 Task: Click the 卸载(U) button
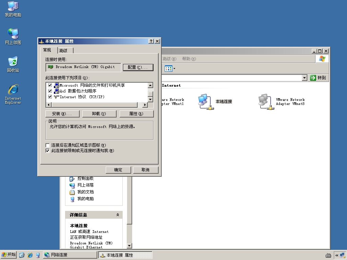pyautogui.click(x=99, y=114)
